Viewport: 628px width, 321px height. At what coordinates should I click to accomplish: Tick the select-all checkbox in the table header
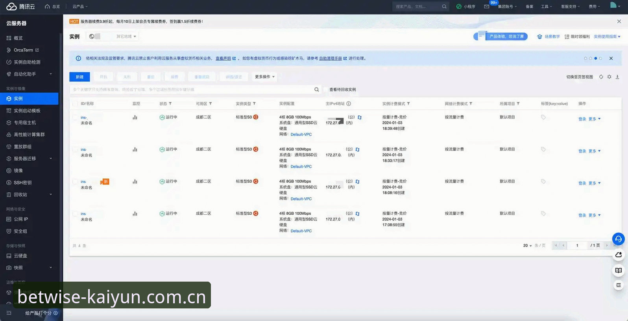coord(75,104)
